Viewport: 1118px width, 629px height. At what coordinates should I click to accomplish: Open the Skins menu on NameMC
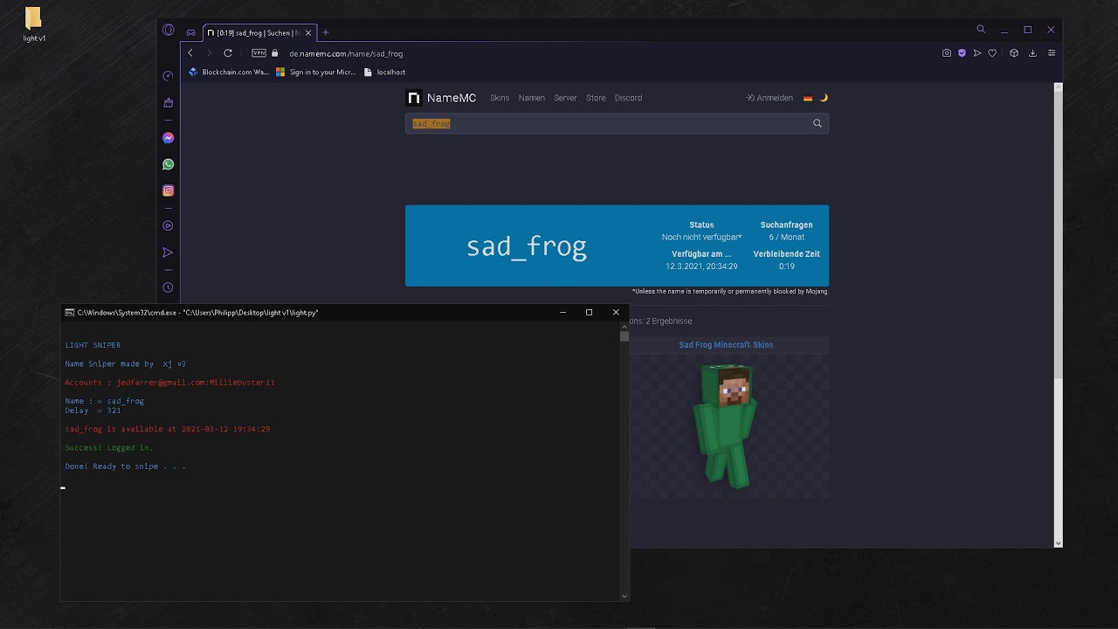[x=500, y=98]
